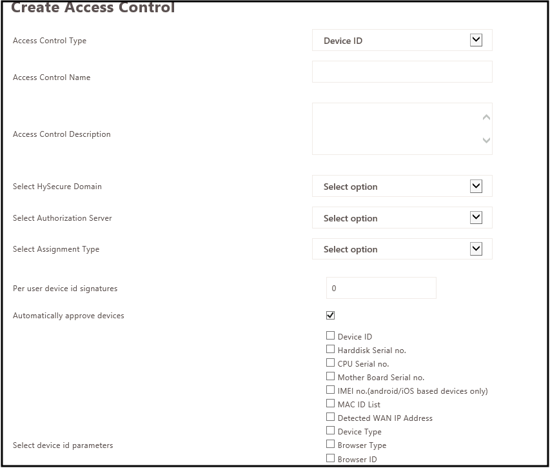Check the IMEI no. option for android/iOS devices

pyautogui.click(x=330, y=390)
